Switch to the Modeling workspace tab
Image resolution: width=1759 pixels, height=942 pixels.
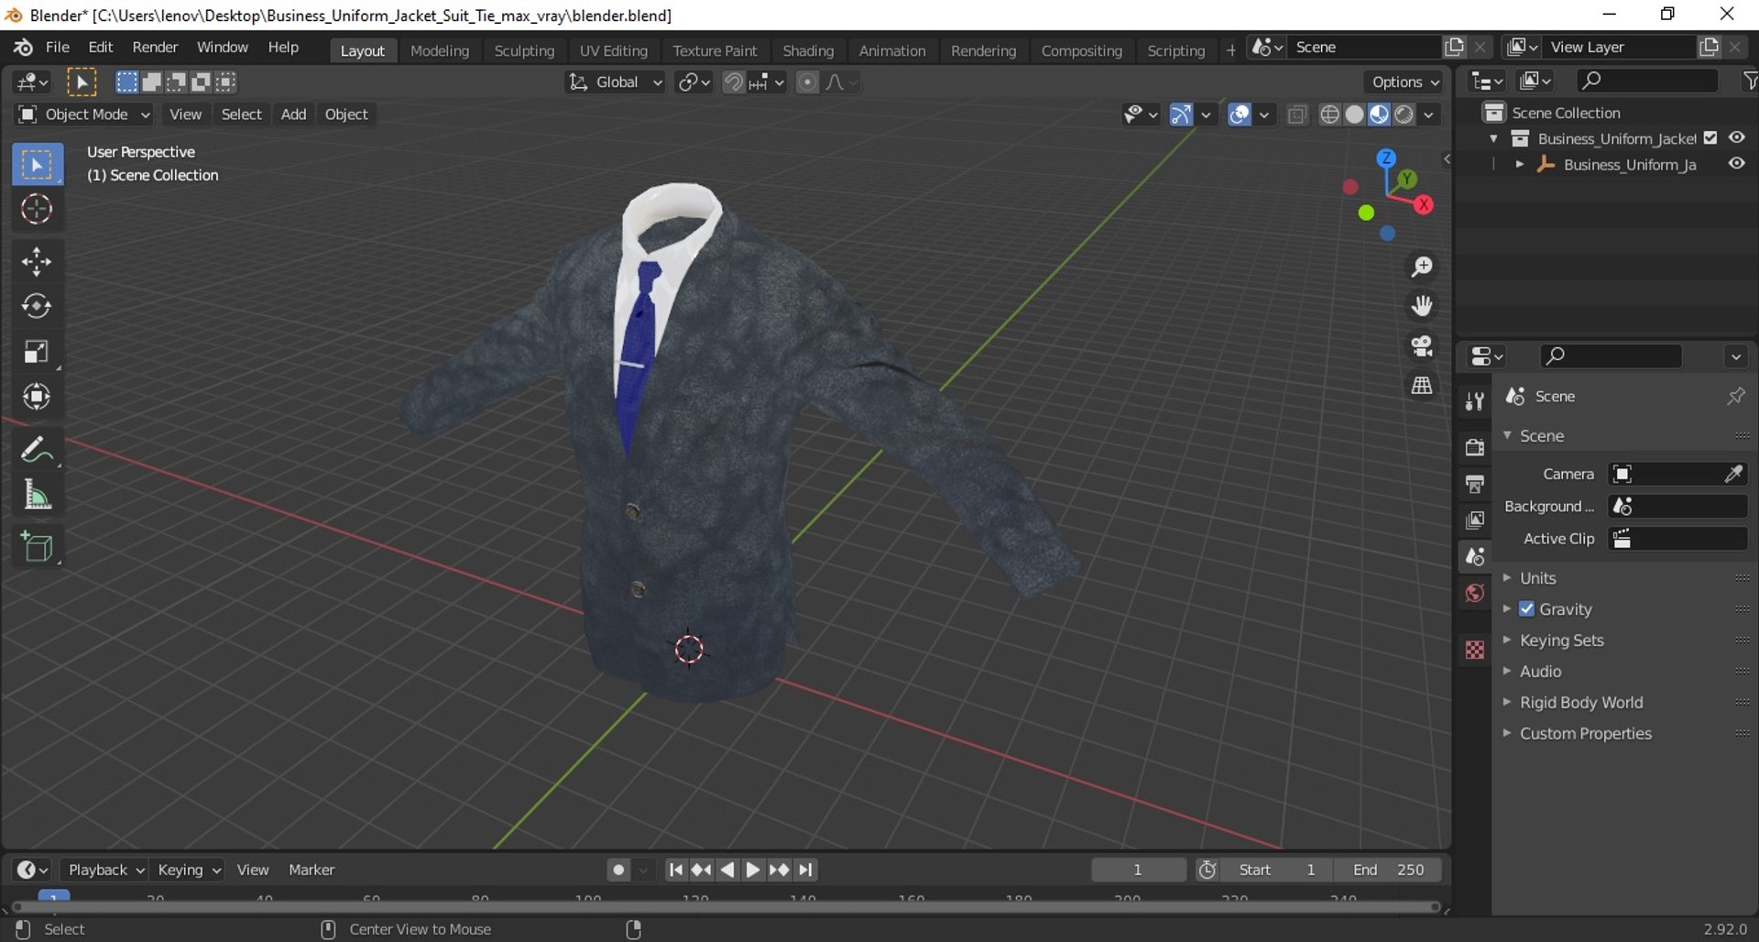tap(440, 50)
